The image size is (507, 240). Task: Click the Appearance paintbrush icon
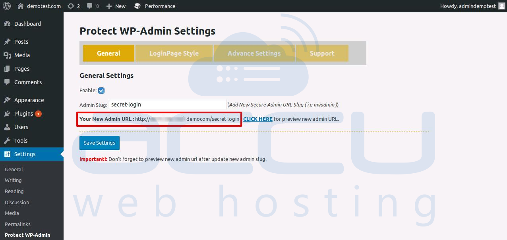[x=7, y=100]
